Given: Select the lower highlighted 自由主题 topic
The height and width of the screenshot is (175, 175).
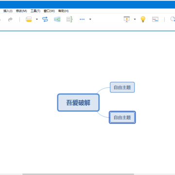Looking at the screenshot, I should click(x=122, y=117).
